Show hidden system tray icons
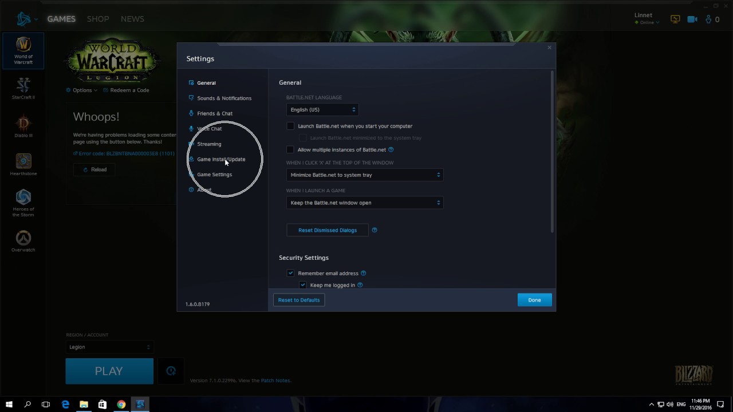Image resolution: width=733 pixels, height=412 pixels. click(x=651, y=404)
